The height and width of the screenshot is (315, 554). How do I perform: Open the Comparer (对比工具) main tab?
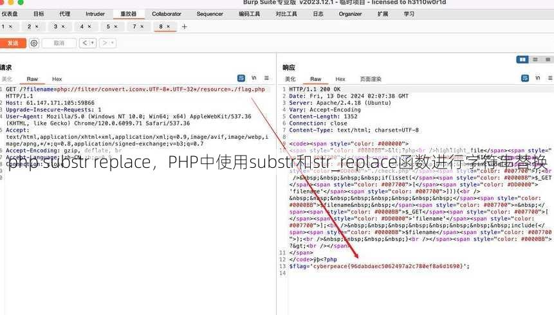286,14
